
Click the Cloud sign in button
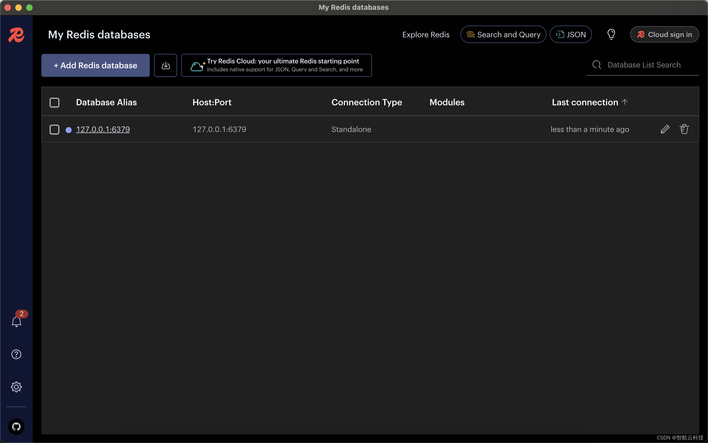coord(664,35)
